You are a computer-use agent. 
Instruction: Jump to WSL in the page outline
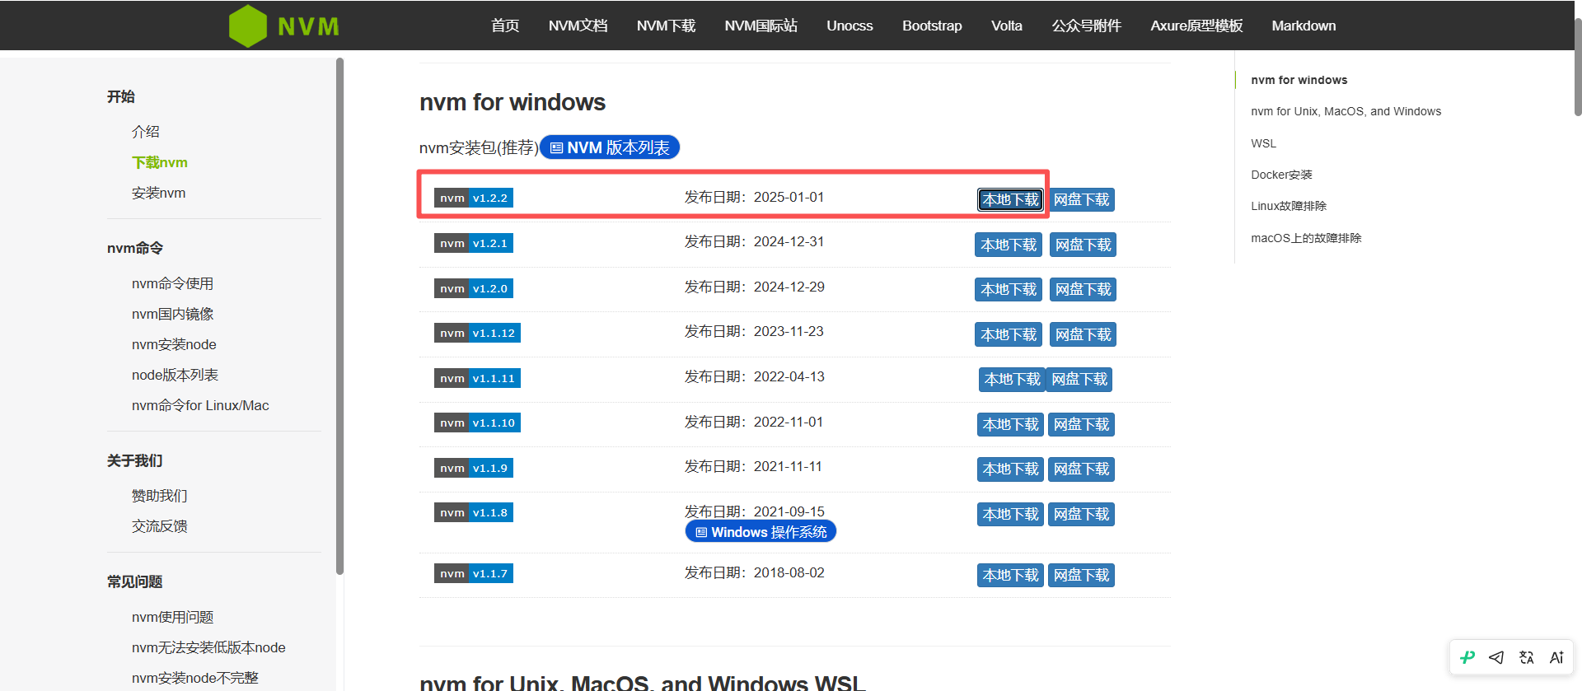(1263, 143)
